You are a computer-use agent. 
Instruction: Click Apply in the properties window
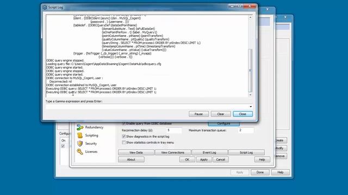(x=204, y=160)
